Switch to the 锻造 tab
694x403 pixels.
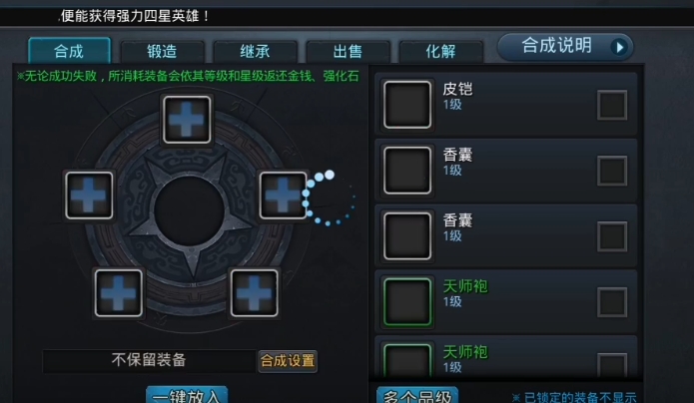pos(162,51)
